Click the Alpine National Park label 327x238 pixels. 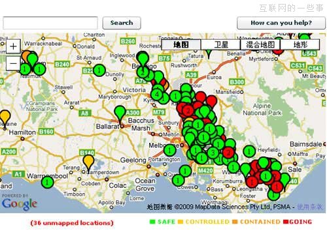coord(262,110)
